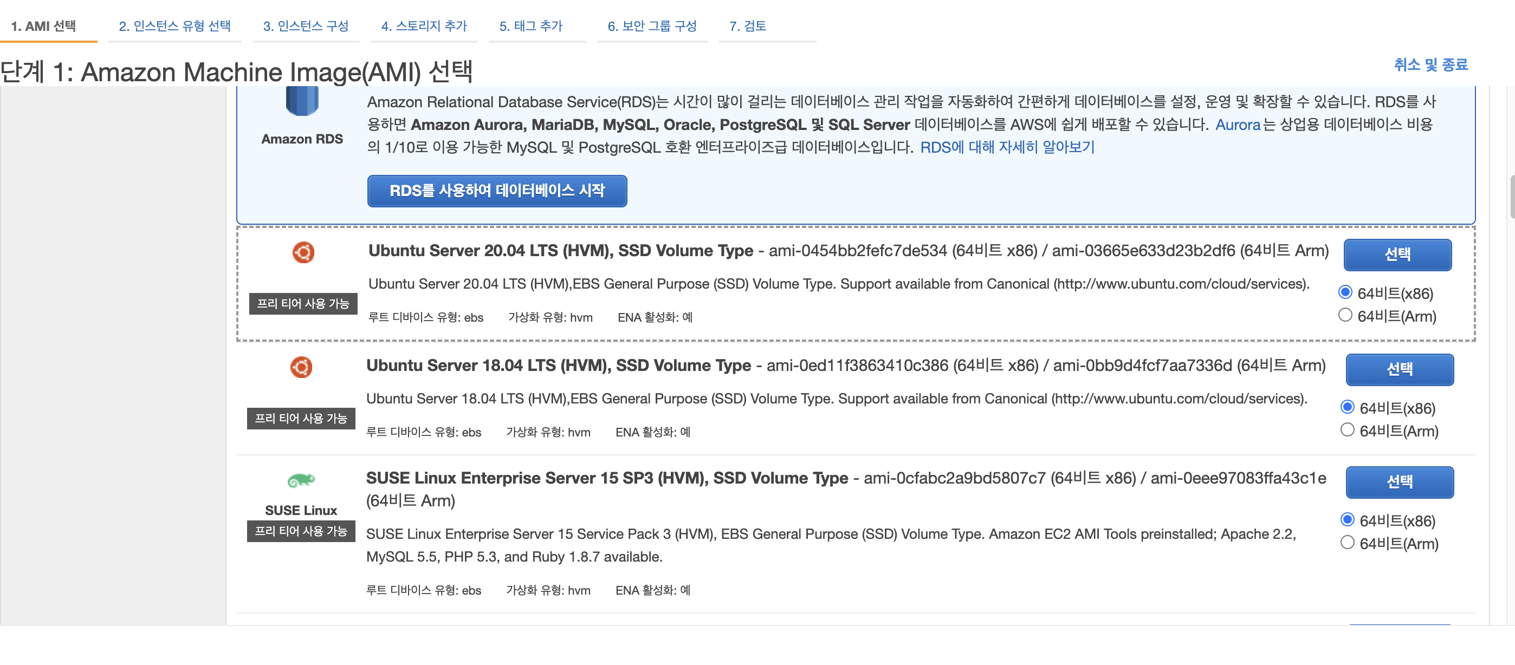The image size is (1515, 665).
Task: Select 64-bit Arm for Ubuntu 20.04
Action: 1345,316
